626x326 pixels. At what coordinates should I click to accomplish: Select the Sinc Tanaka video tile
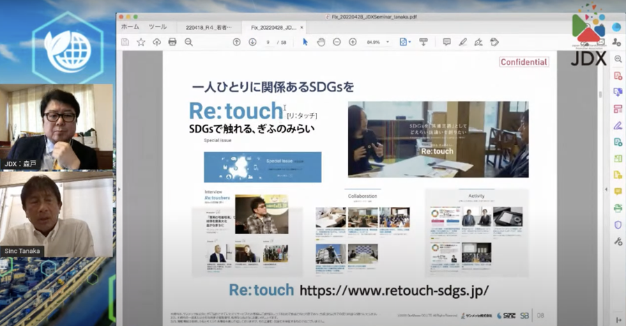pyautogui.click(x=56, y=215)
